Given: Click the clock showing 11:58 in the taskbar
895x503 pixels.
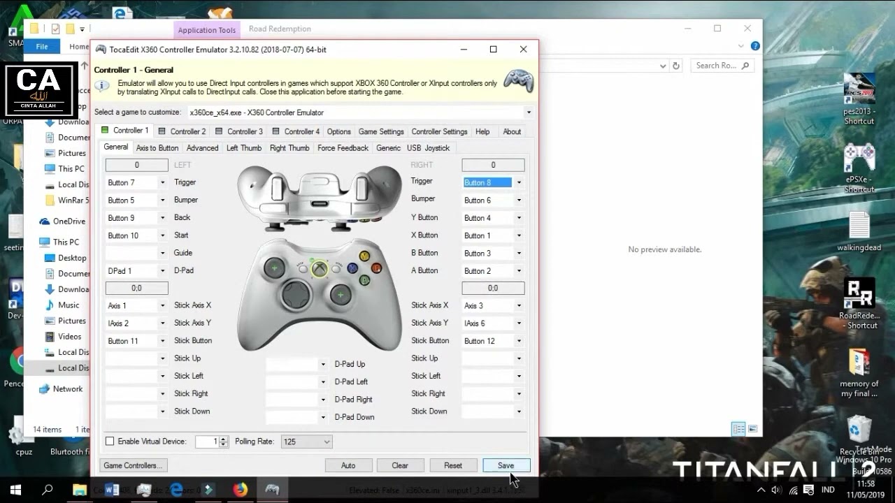Looking at the screenshot, I should pos(866,483).
